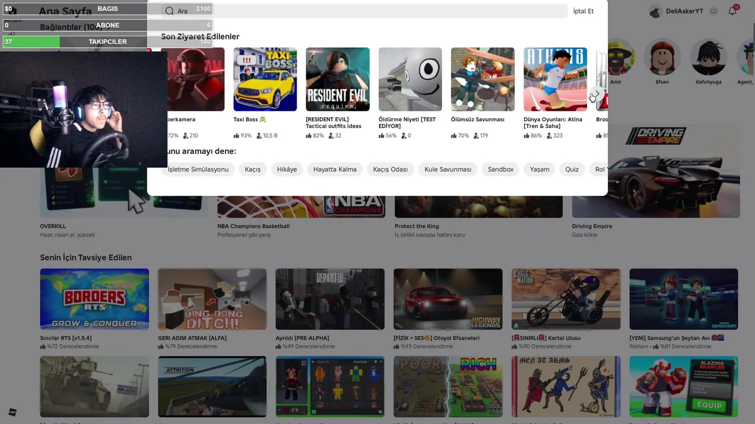The width and height of the screenshot is (755, 424).
Task: Cancel search with İptal Et
Action: pyautogui.click(x=583, y=11)
